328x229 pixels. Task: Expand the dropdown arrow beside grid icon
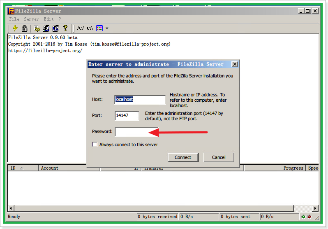tap(107, 28)
